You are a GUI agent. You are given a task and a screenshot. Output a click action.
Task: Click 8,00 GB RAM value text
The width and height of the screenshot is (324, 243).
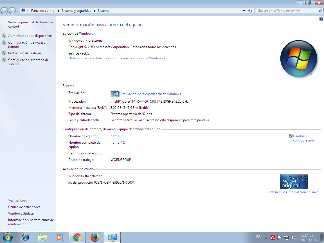tap(130, 108)
